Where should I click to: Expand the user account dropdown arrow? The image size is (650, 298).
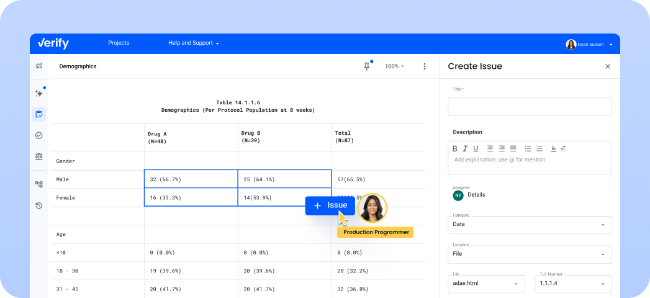611,45
